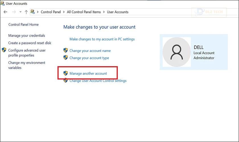
Task: Click shield icon beside Change your account type
Action: [x=65, y=57]
